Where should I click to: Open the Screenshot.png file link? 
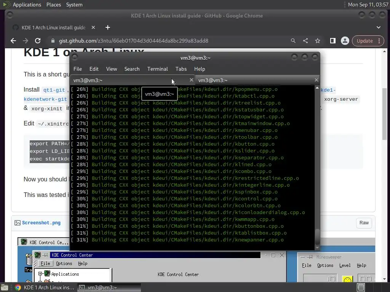[41, 223]
